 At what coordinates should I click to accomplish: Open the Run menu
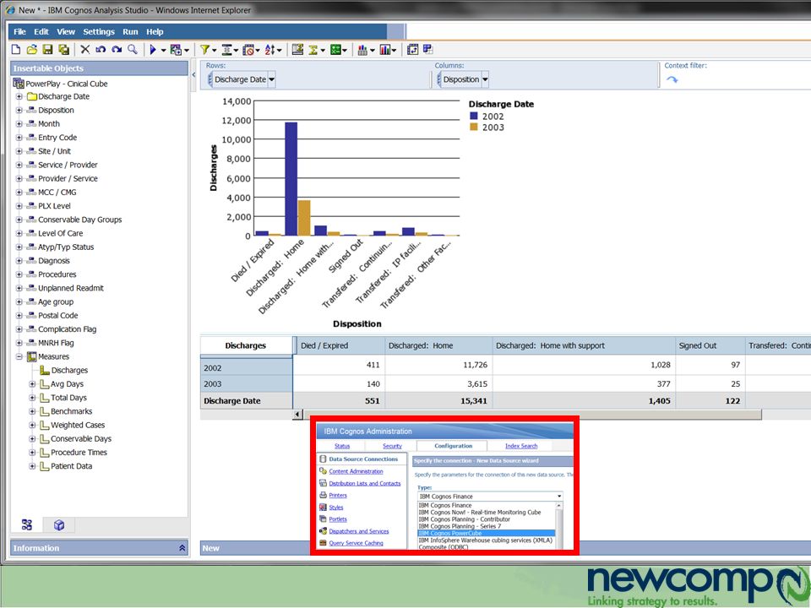pyautogui.click(x=130, y=31)
